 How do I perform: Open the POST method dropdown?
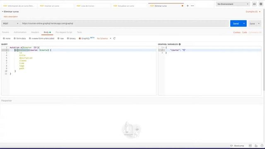pos(10,24)
